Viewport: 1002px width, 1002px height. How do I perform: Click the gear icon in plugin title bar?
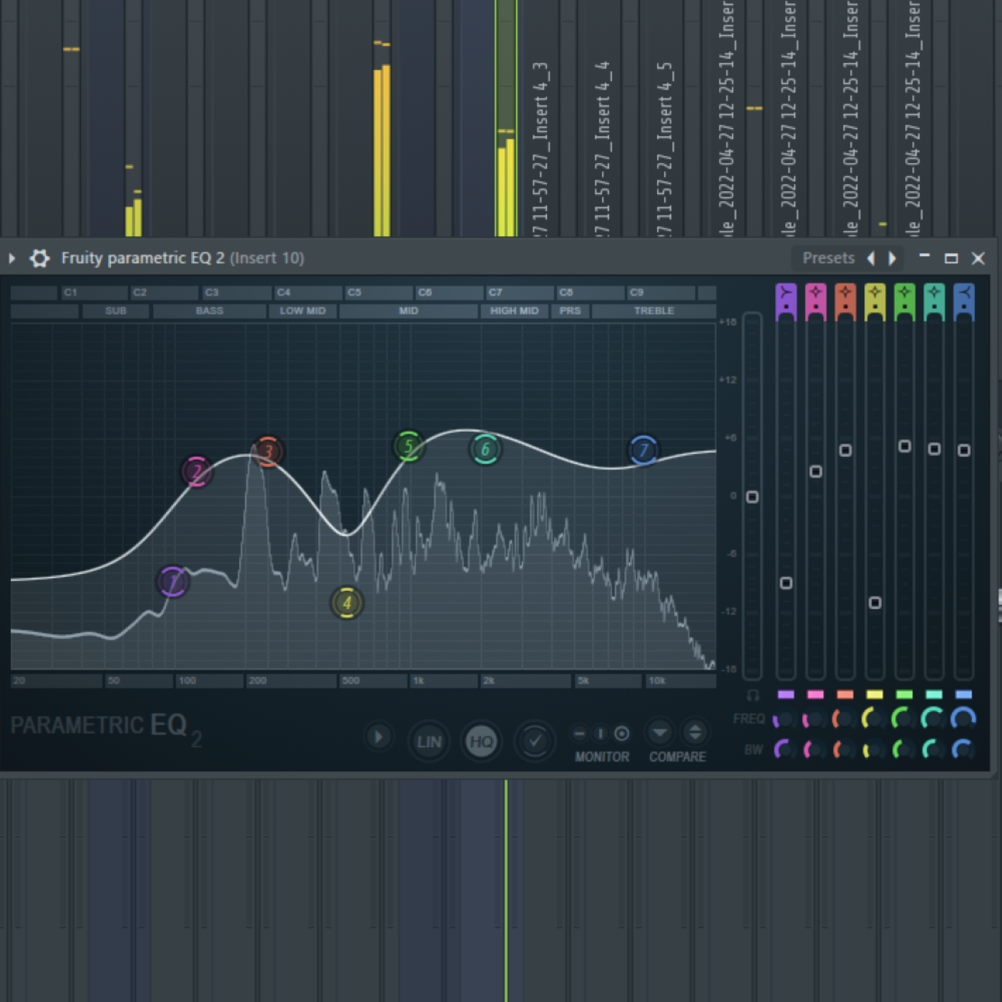tap(40, 258)
